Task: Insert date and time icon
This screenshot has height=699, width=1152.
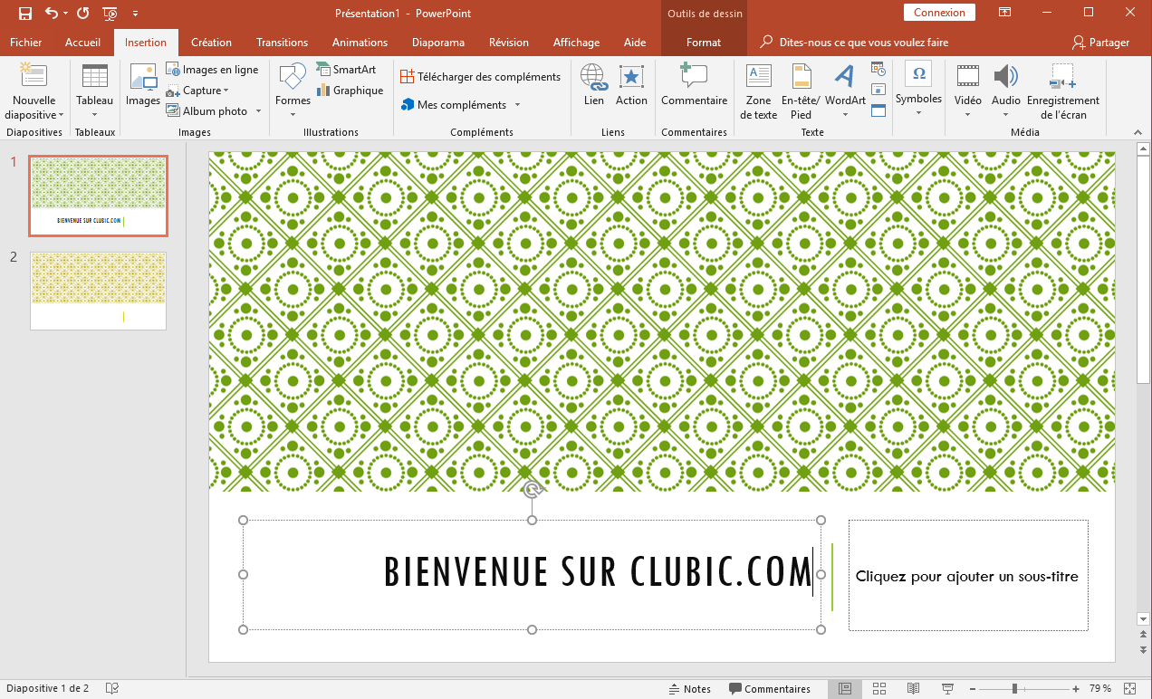Action: (x=878, y=68)
